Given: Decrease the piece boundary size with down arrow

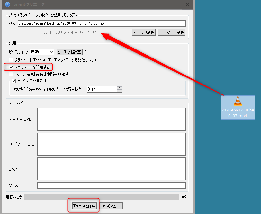Looking at the screenshot, I should (120, 91).
